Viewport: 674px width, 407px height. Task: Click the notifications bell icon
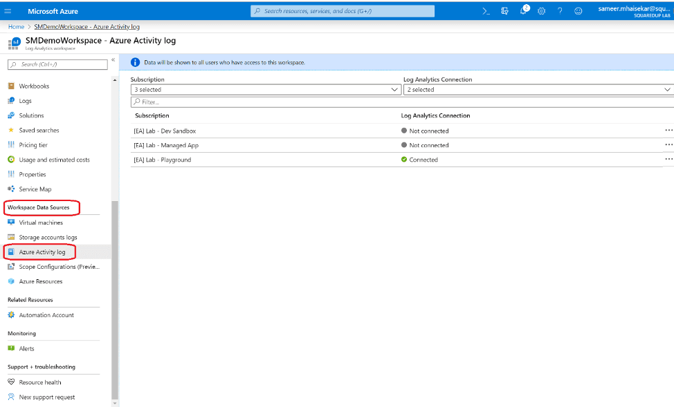(523, 11)
